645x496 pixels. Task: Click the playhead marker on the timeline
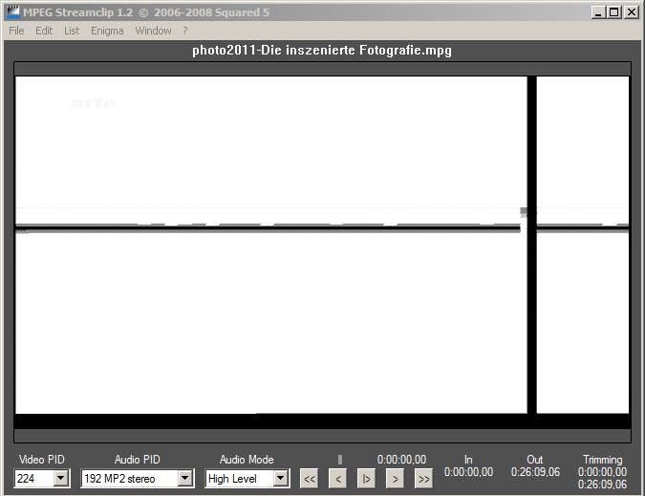pos(340,460)
